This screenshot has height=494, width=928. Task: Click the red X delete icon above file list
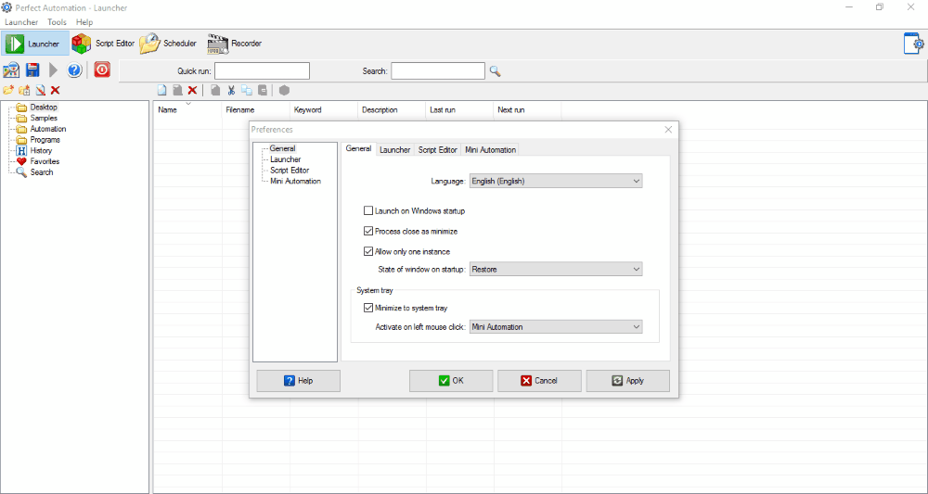pos(192,91)
